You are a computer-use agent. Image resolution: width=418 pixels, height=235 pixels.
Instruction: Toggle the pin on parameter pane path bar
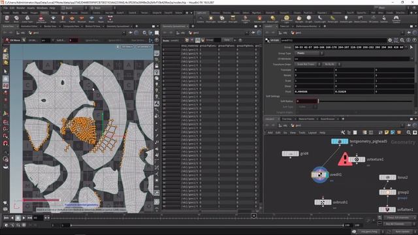[410, 33]
